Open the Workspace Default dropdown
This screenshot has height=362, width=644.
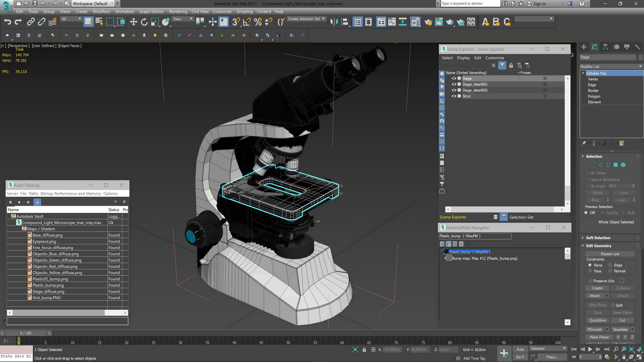(93, 4)
